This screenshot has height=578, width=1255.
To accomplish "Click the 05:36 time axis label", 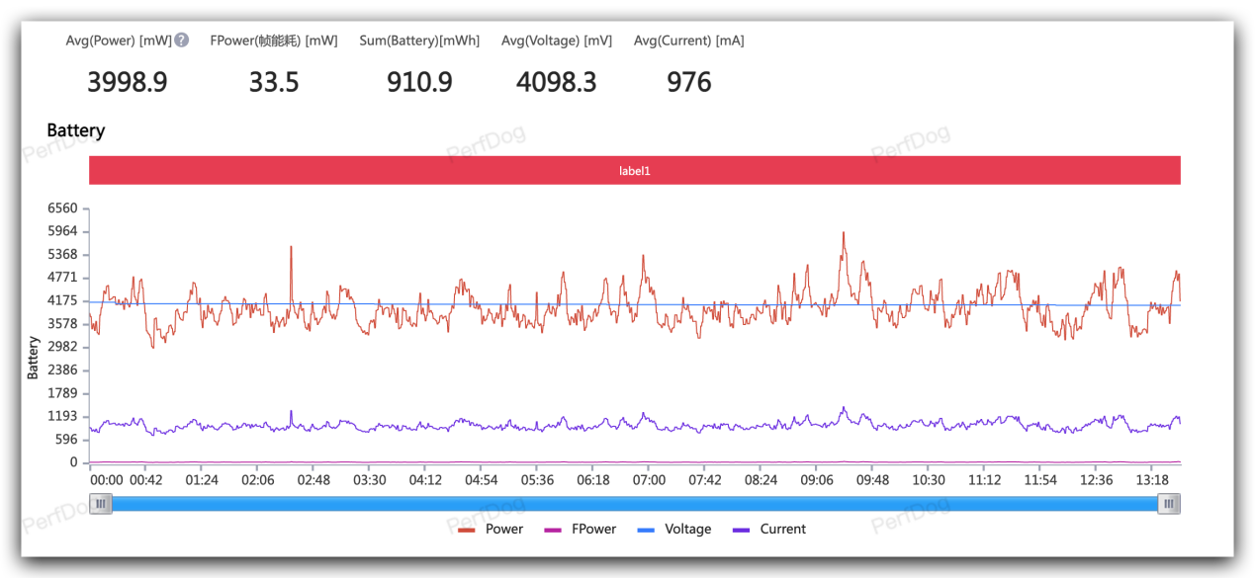I will (537, 480).
